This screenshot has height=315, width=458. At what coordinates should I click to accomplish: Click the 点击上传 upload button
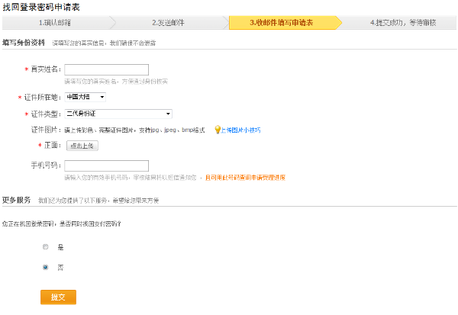point(82,145)
